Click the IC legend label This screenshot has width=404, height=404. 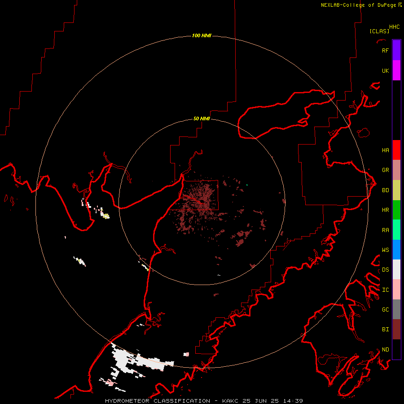(385, 290)
